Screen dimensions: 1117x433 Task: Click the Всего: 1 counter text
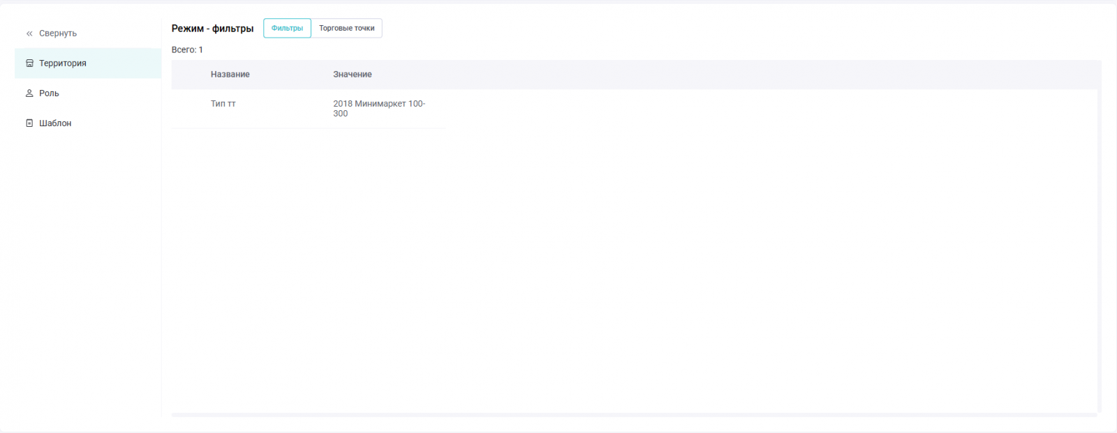tap(187, 50)
